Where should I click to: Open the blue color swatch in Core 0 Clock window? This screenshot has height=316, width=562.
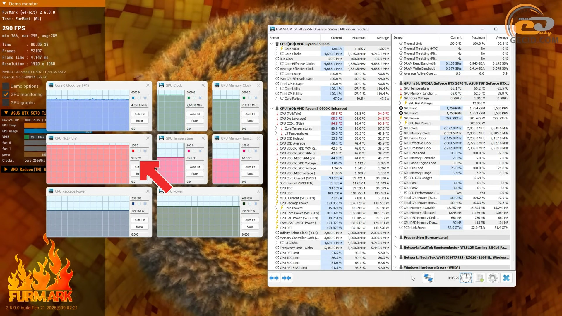point(133,98)
